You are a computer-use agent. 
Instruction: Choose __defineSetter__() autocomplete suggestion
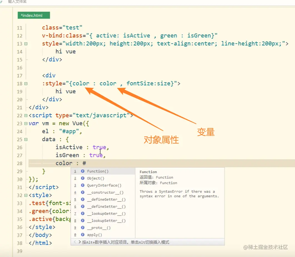[x=103, y=206]
